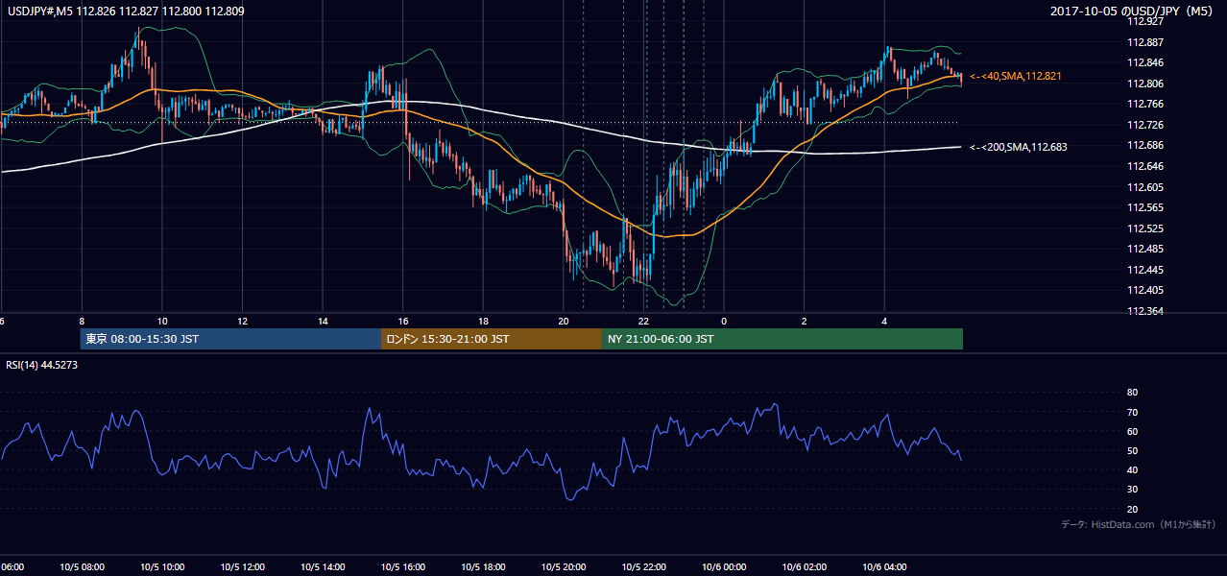This screenshot has height=576, width=1227.
Task: Click hour label 12 under the price chart
Action: 243,321
